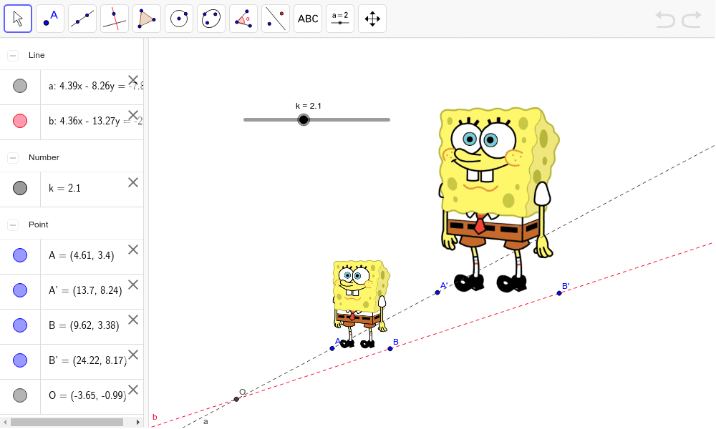Delete point O with its X
This screenshot has width=716, height=429.
tap(133, 390)
